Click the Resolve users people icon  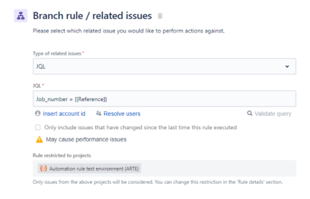(x=99, y=113)
